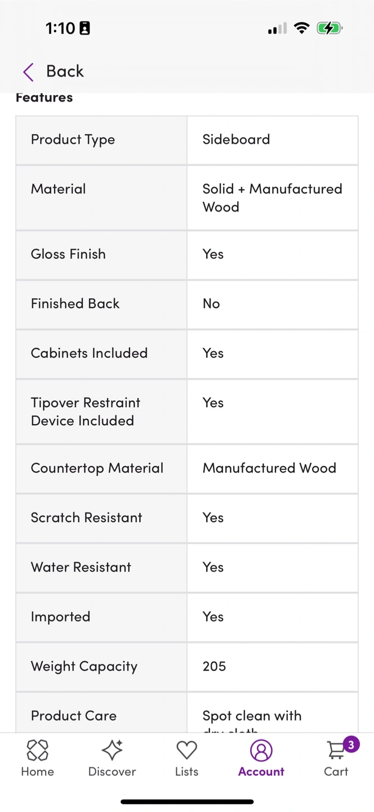
Task: Tap the Discover sparkle icon
Action: click(112, 751)
